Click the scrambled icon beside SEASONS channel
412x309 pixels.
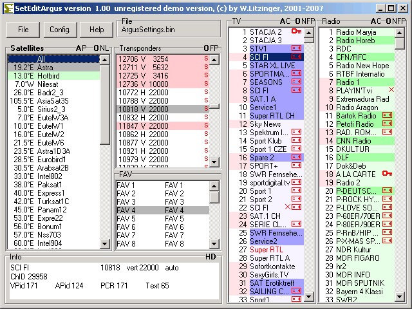coord(296,82)
